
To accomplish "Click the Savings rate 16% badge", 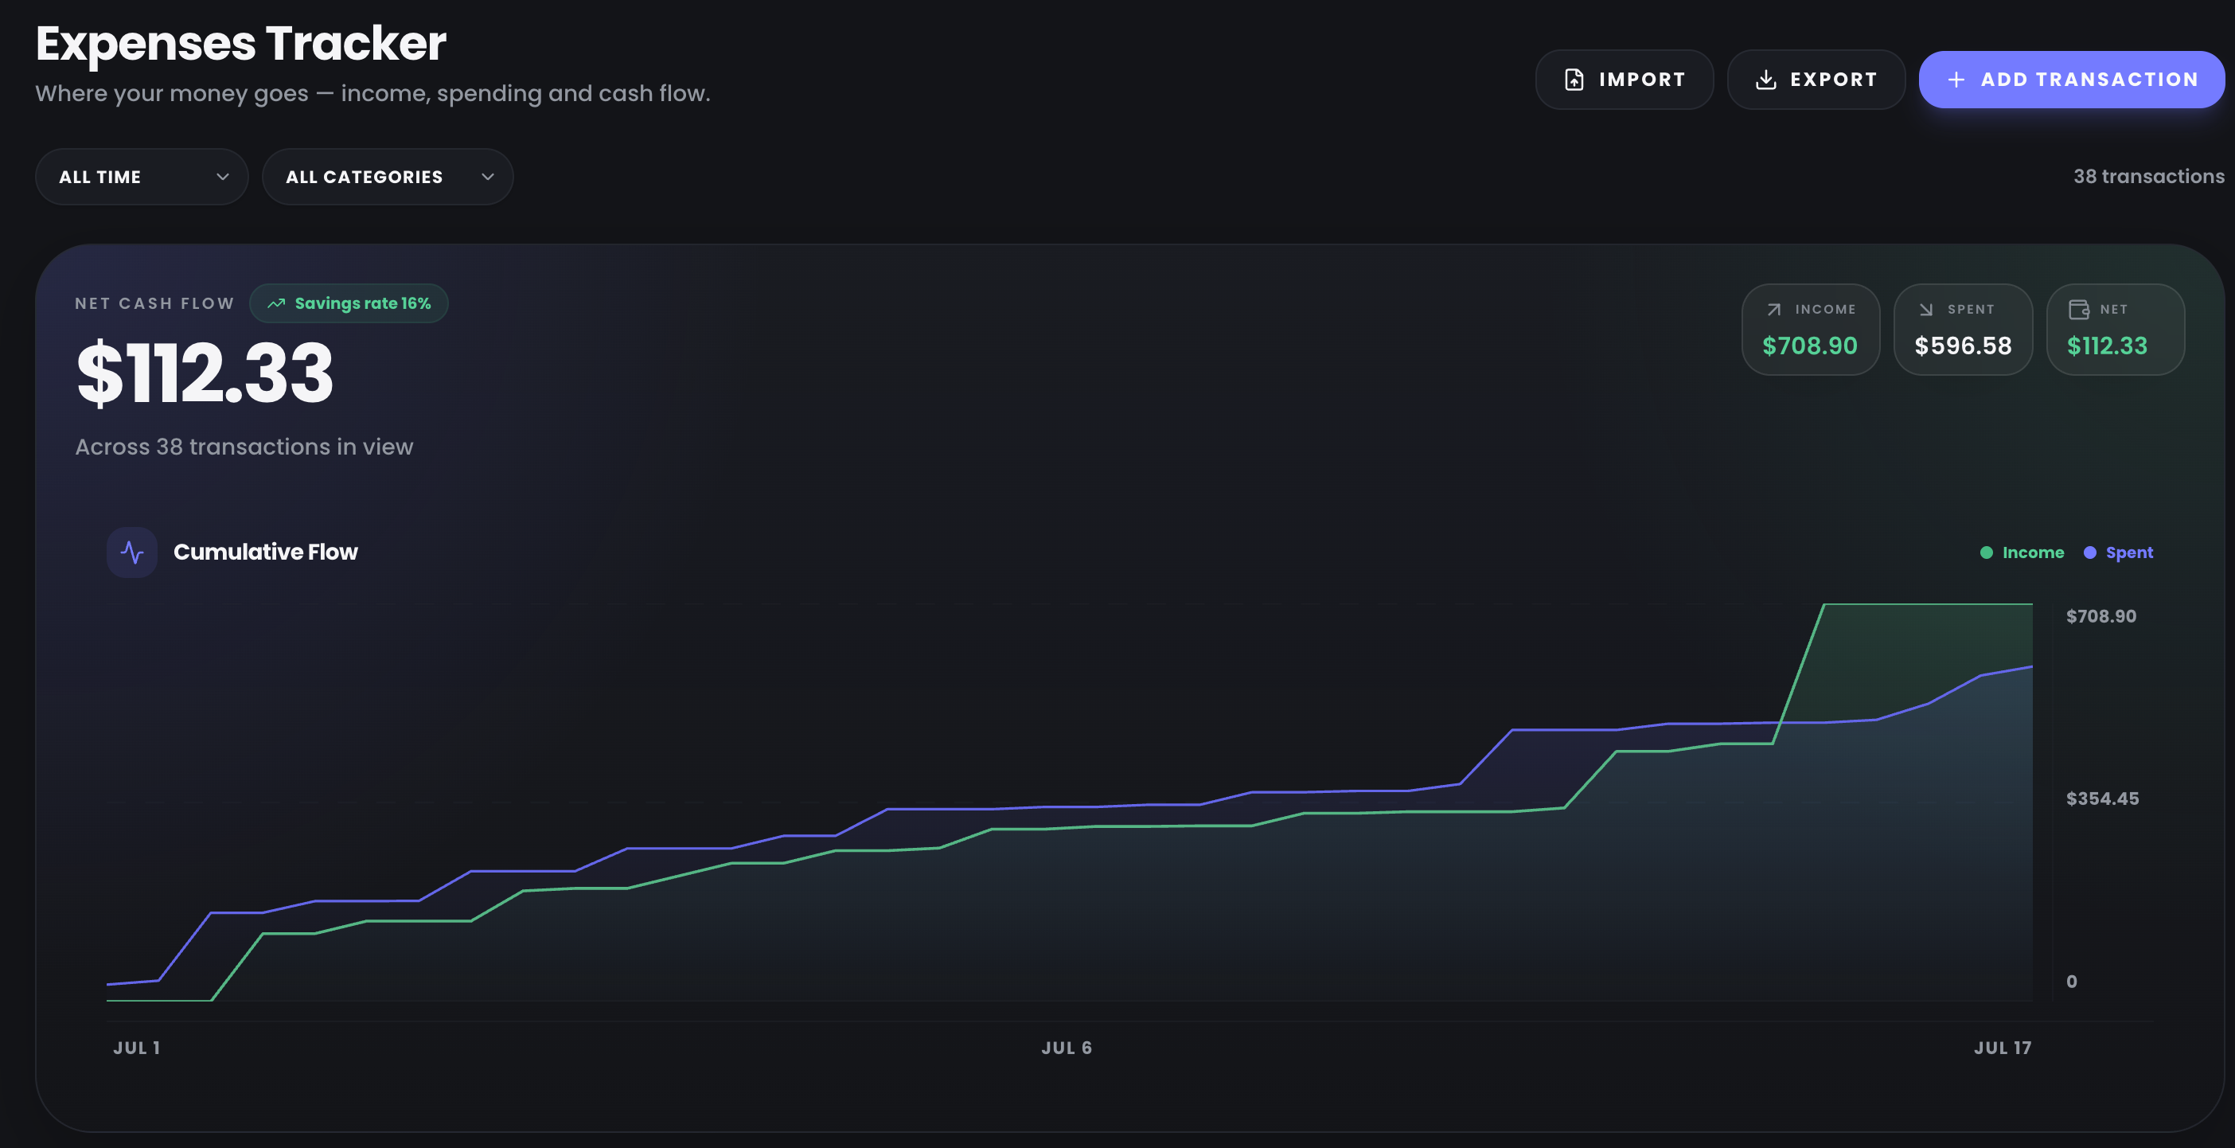I will [x=349, y=303].
